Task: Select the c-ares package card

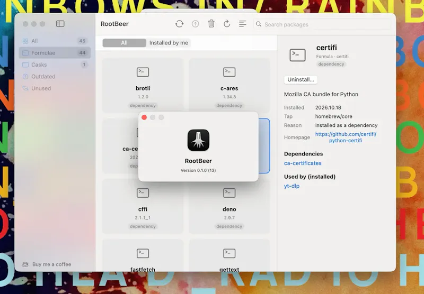Action: tap(229, 86)
